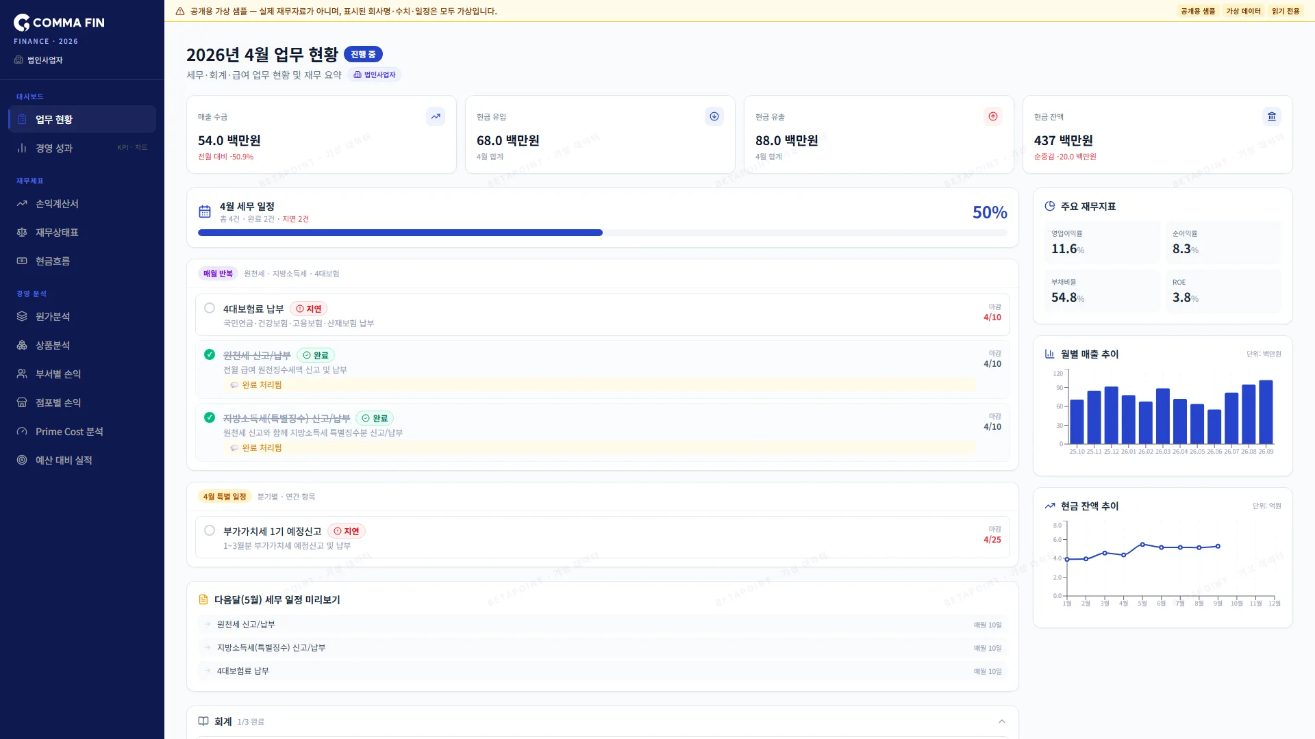Click the store profit shop icon
This screenshot has height=739, width=1315.
[22, 403]
